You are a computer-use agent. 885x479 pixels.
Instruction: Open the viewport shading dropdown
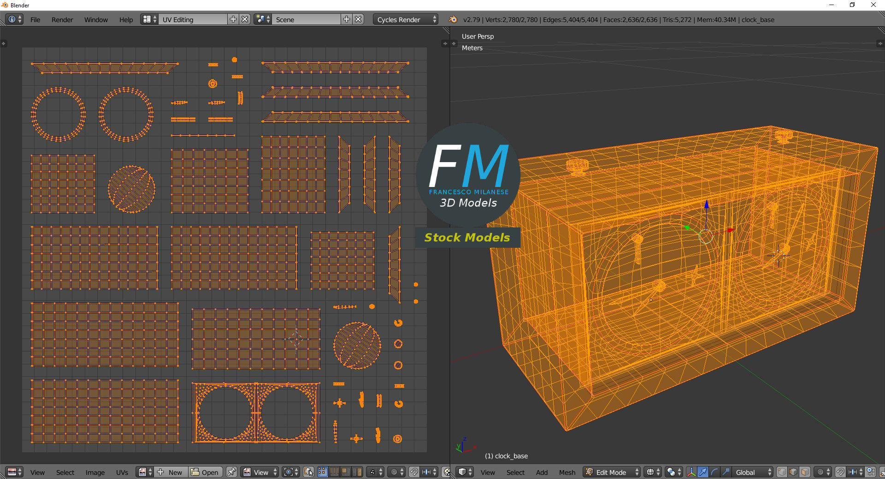[x=652, y=472]
